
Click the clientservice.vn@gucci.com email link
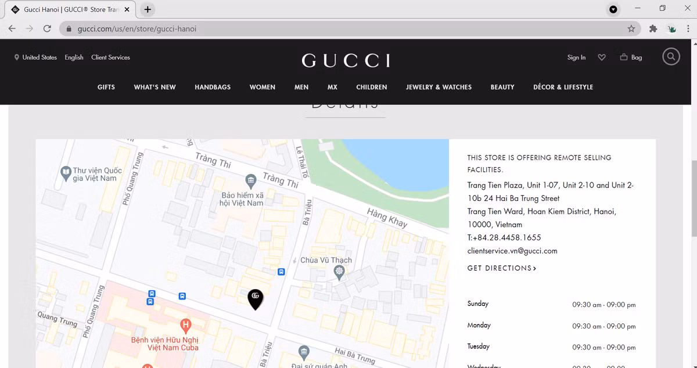(x=512, y=251)
